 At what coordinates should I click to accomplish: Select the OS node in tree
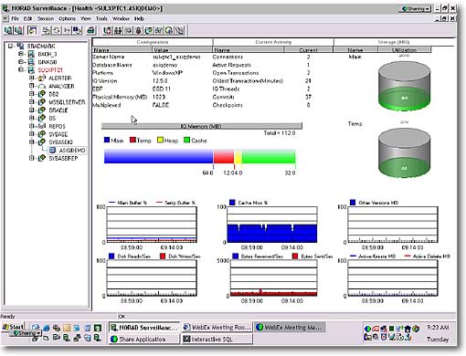click(52, 118)
